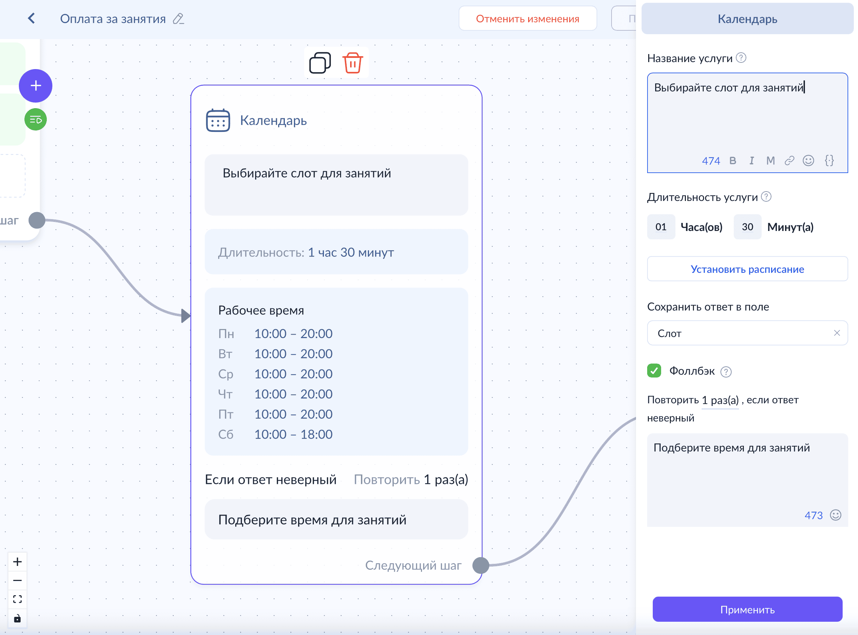Click block text Подберите время для занятий

(x=312, y=520)
